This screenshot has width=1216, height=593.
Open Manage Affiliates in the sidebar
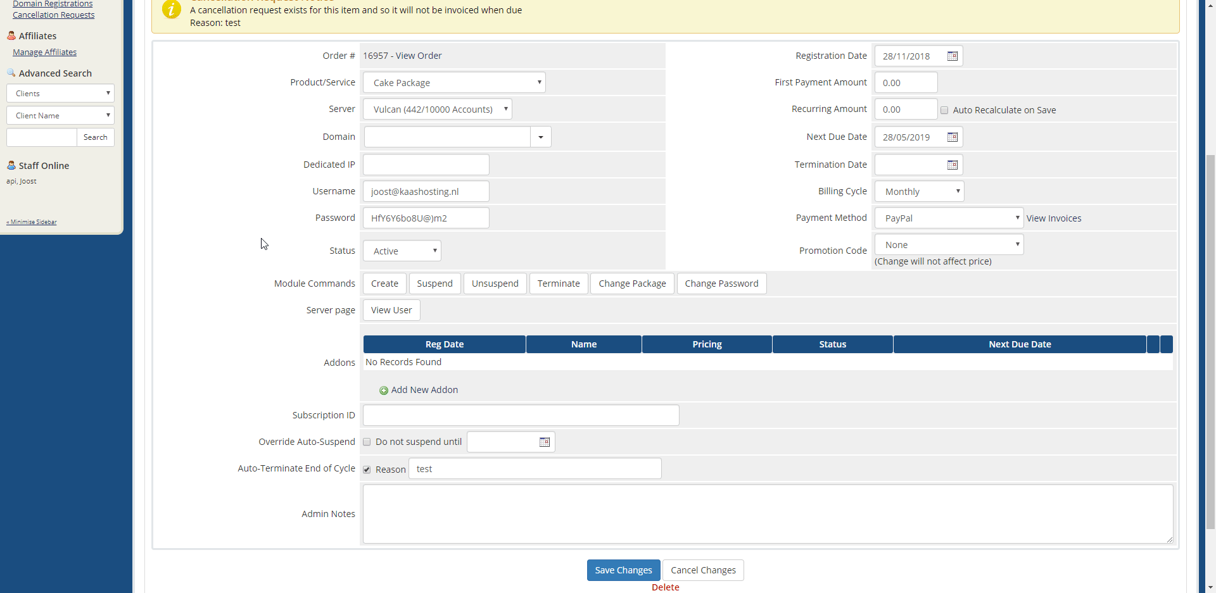click(x=45, y=53)
